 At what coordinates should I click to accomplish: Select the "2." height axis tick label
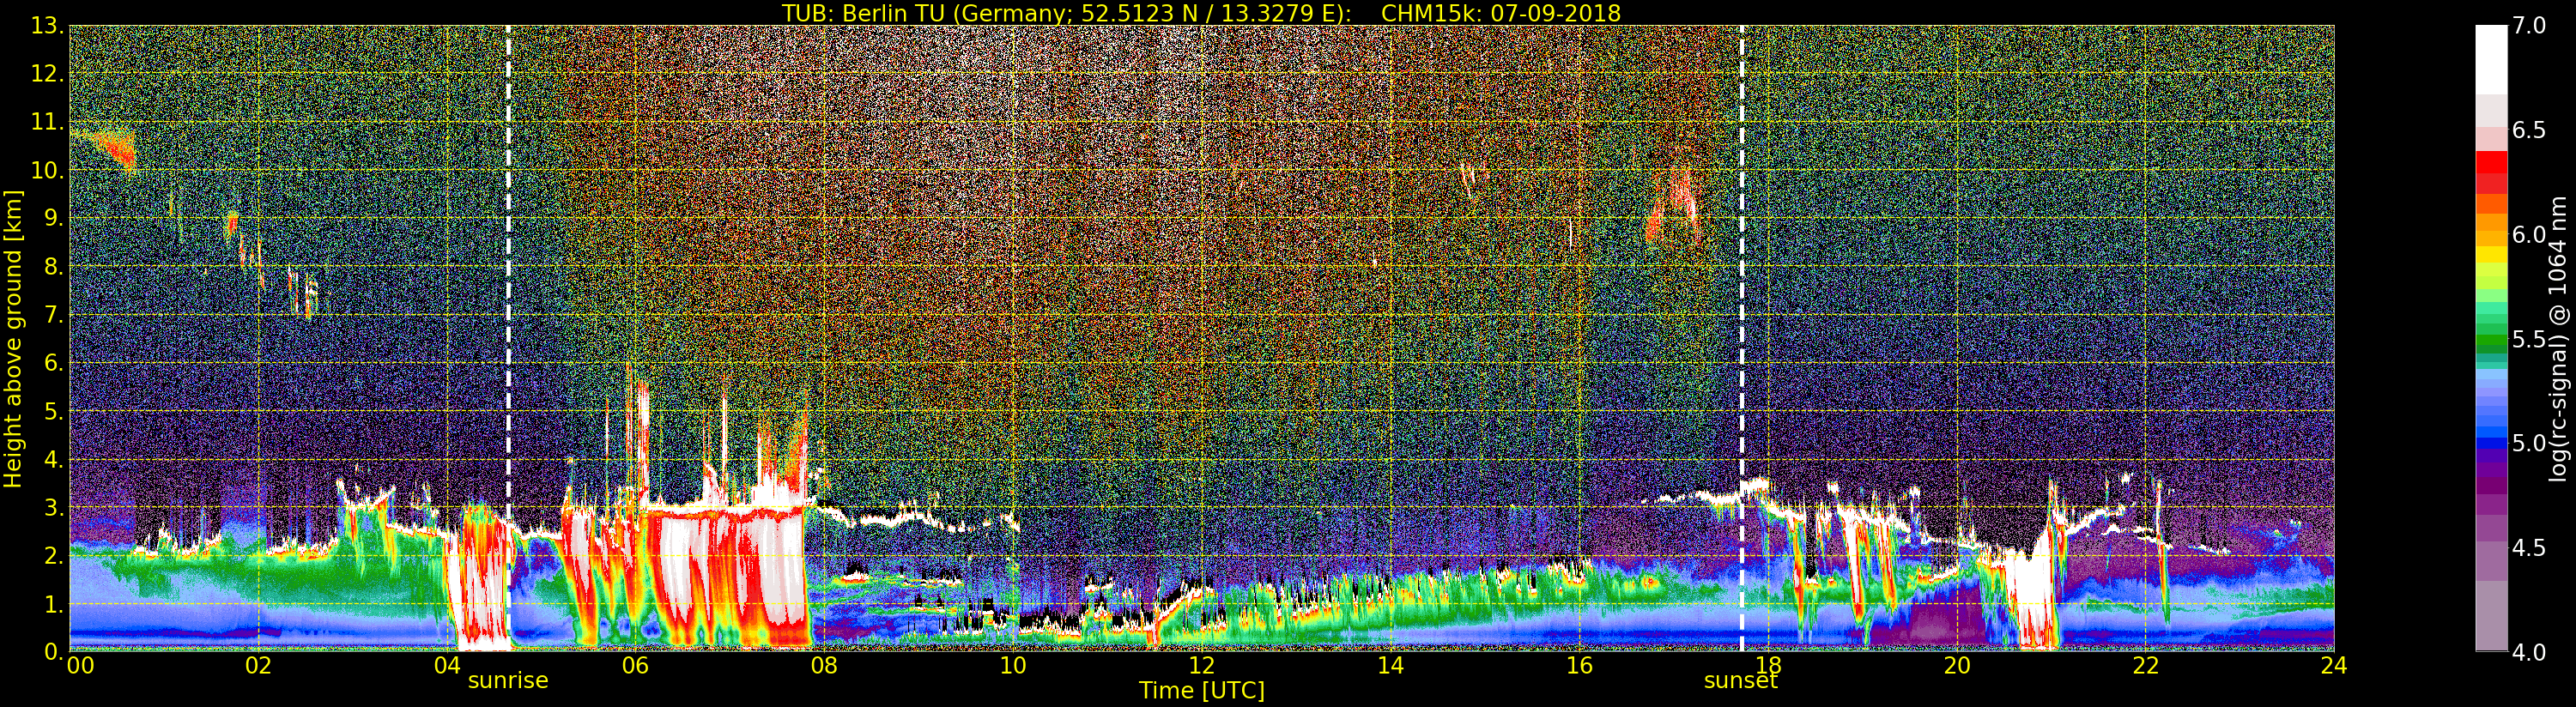click(x=53, y=556)
